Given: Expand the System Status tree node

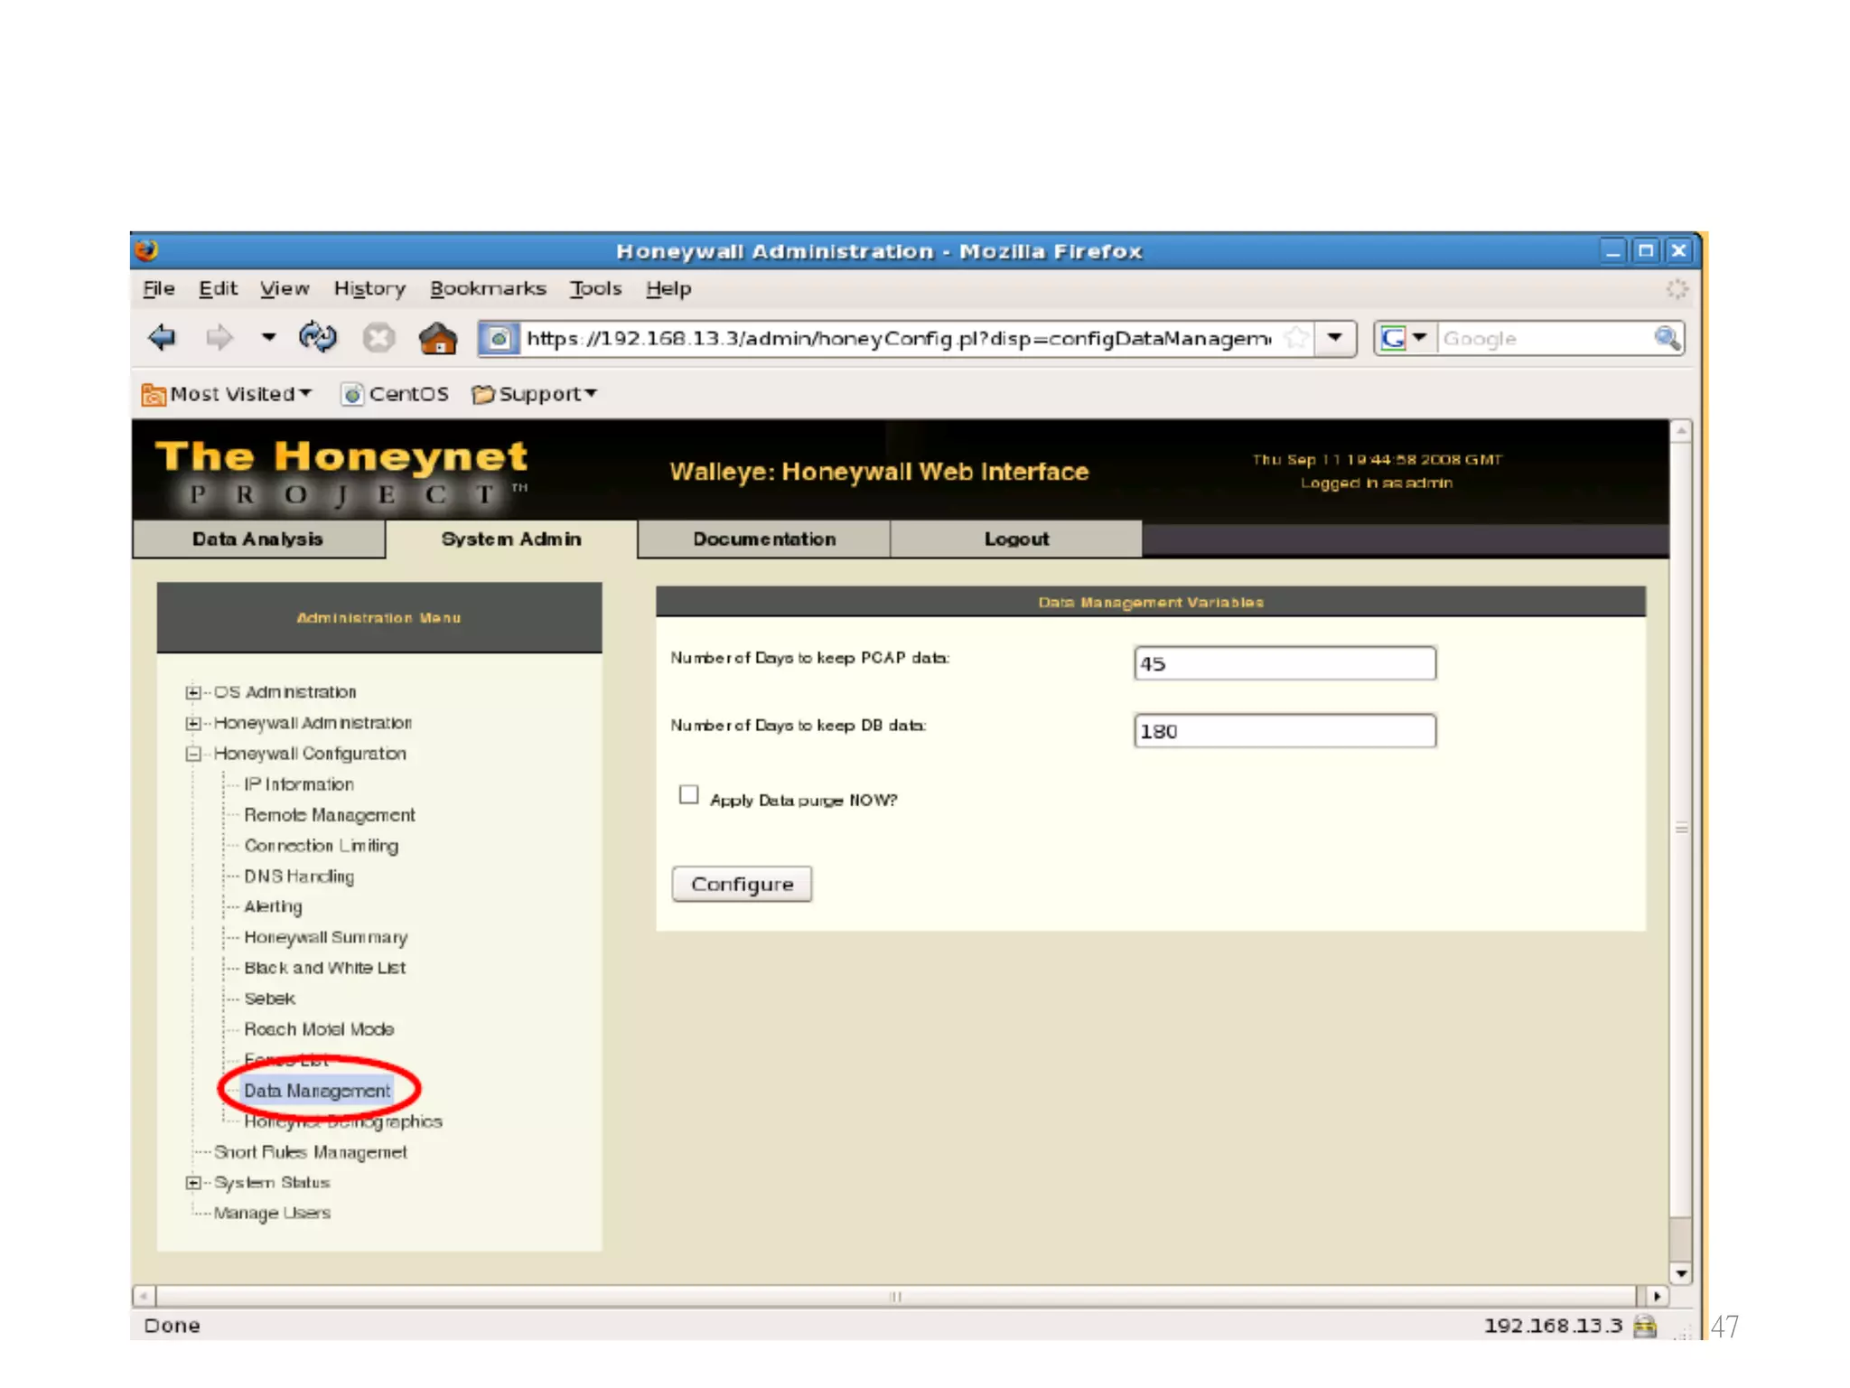Looking at the screenshot, I should [192, 1183].
